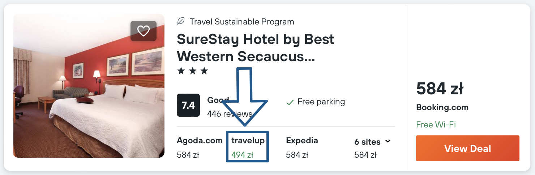The image size is (535, 175).
Task: Choose the travelup 494 zł deal
Action: pos(248,148)
